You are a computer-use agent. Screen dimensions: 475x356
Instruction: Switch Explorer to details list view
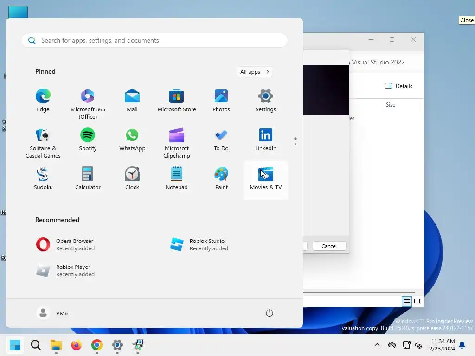click(x=407, y=301)
